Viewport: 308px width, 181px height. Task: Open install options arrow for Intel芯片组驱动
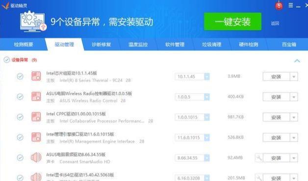(294, 77)
